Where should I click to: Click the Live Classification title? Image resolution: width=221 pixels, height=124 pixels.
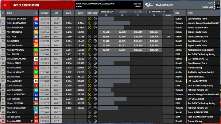[x=26, y=5]
